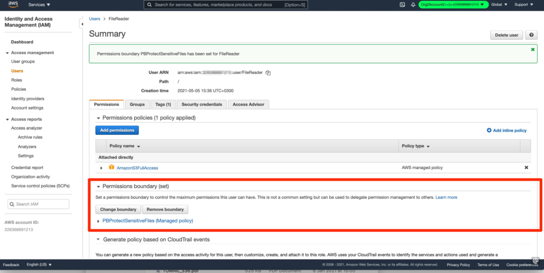Expand PBProtectSensitiveFiles policy details
Image resolution: width=544 pixels, height=273 pixels.
(x=99, y=221)
